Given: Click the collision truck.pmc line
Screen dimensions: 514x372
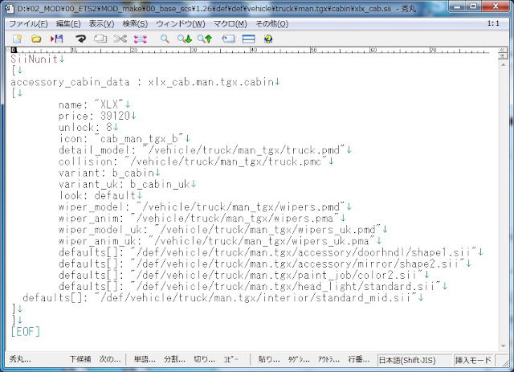Looking at the screenshot, I should click(x=196, y=161).
